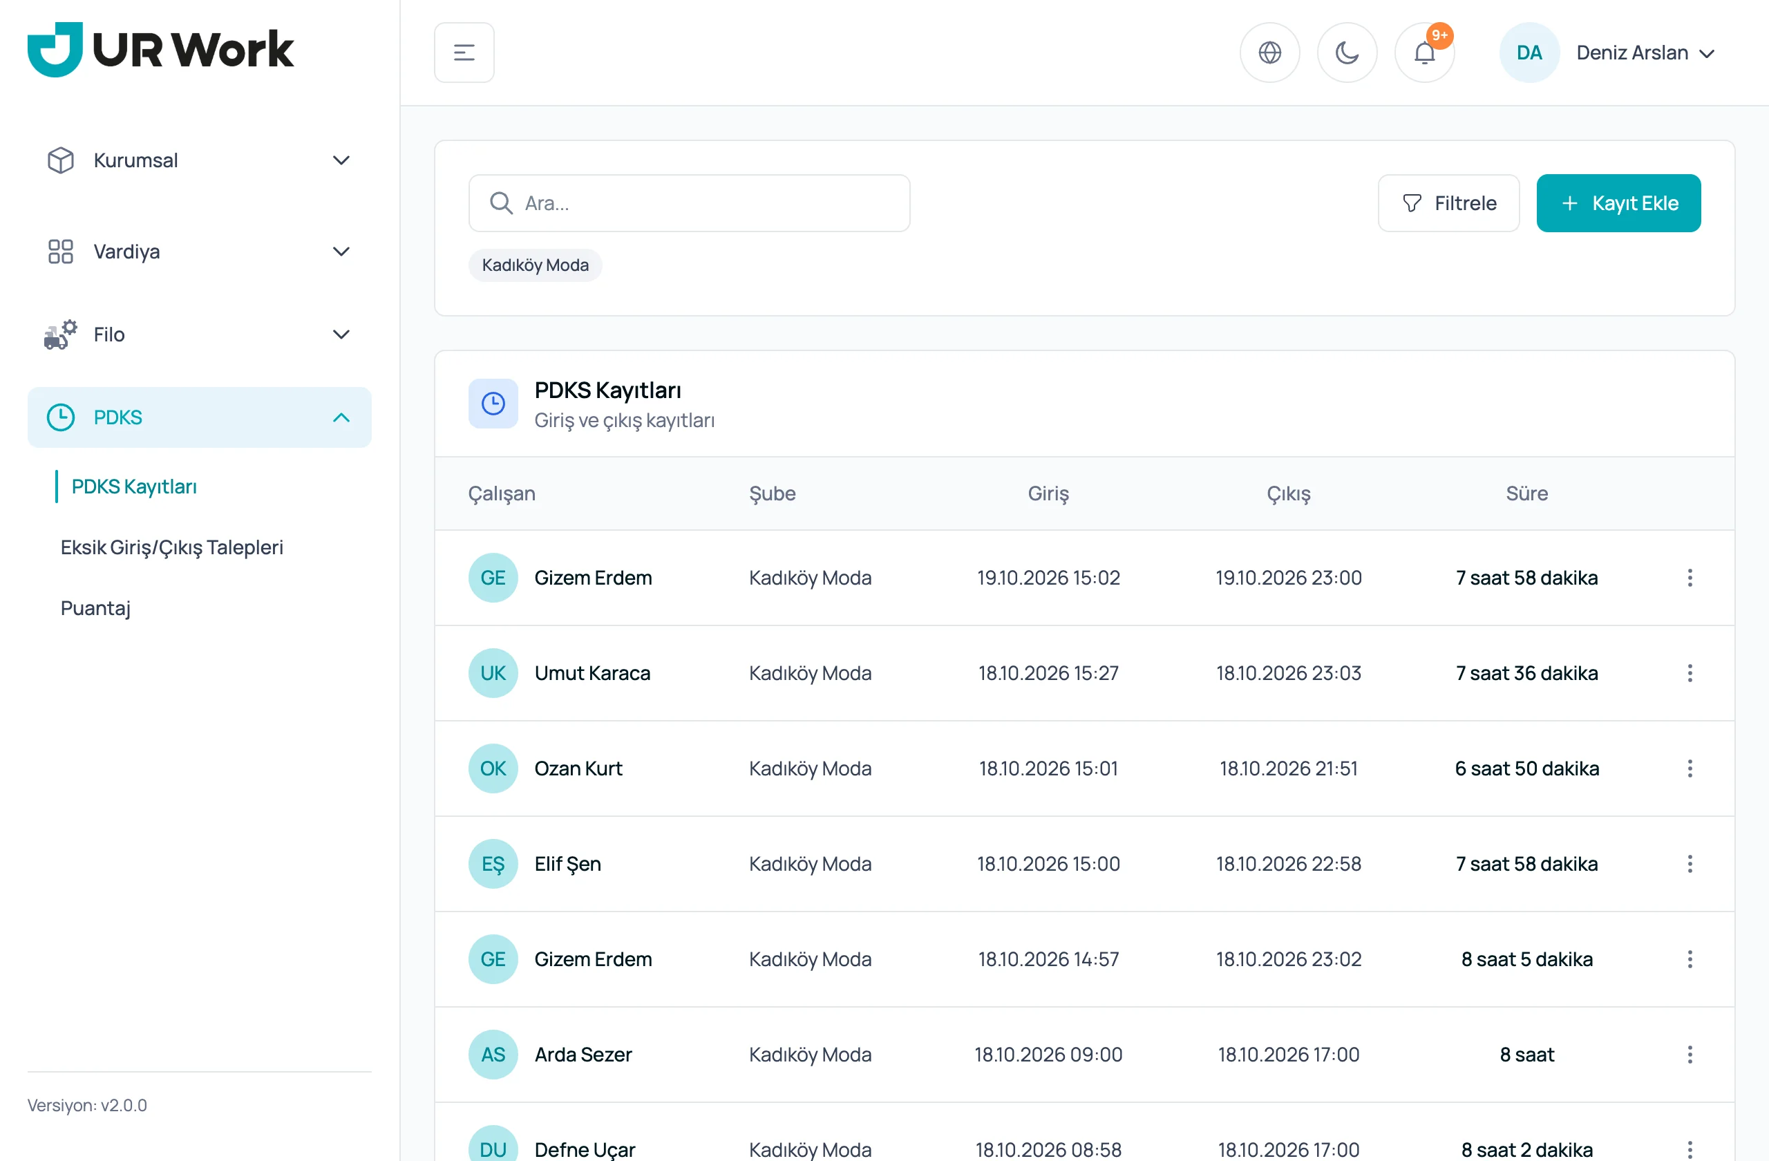Focus the Ara... search field
The height and width of the screenshot is (1161, 1769).
click(689, 203)
